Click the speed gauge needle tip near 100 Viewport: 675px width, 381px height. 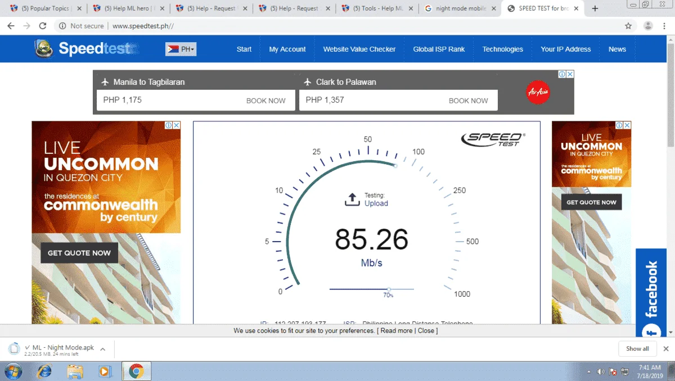395,166
